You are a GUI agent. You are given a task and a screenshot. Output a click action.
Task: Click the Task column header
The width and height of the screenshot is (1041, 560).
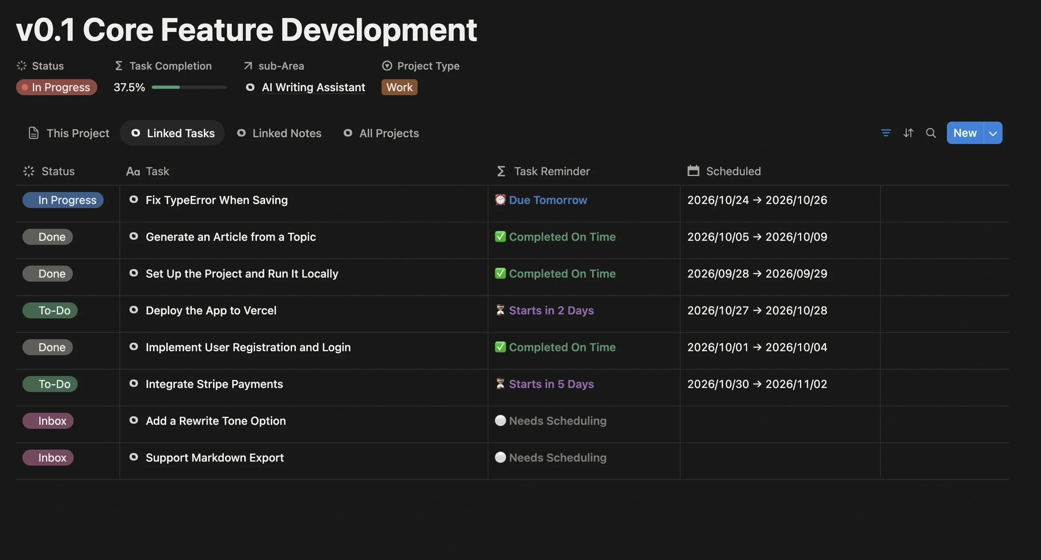pos(147,171)
